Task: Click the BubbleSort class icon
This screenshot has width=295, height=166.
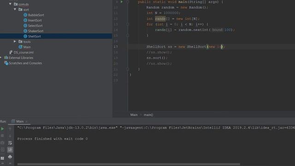Action: pyautogui.click(x=25, y=15)
